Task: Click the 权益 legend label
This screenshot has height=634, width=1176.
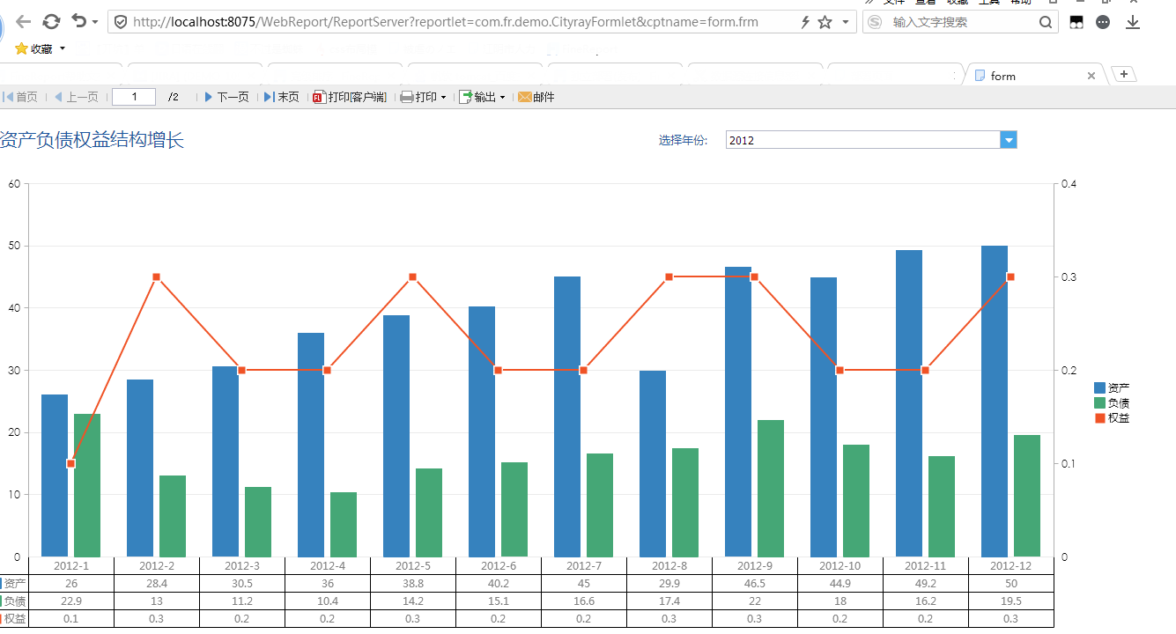Action: tap(1119, 418)
